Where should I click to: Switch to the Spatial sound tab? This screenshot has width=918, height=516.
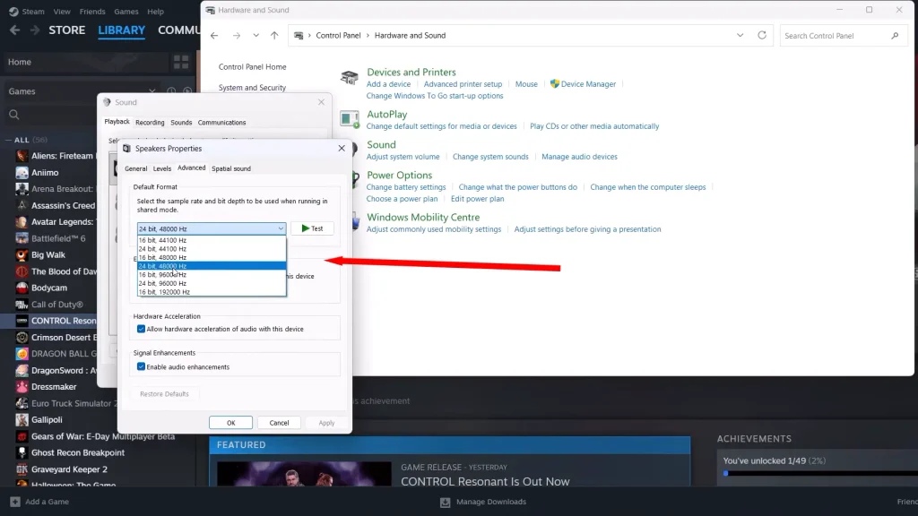pos(231,168)
